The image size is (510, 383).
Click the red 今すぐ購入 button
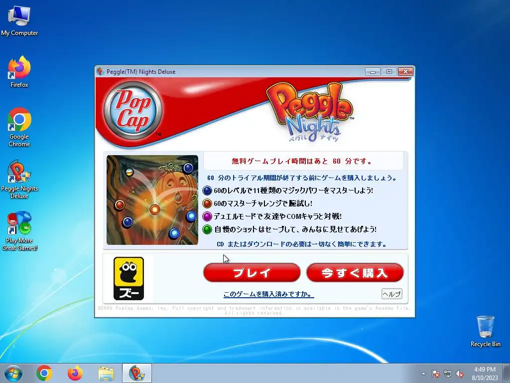point(355,273)
